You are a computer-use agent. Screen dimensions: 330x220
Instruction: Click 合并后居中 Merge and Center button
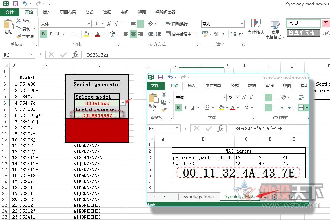coord(179,34)
